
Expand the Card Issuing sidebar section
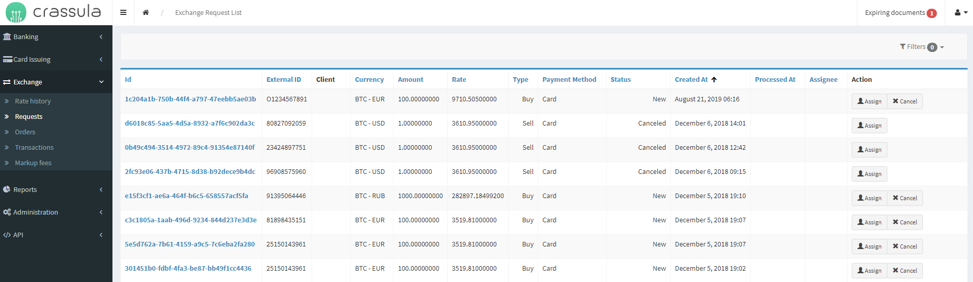[x=56, y=59]
